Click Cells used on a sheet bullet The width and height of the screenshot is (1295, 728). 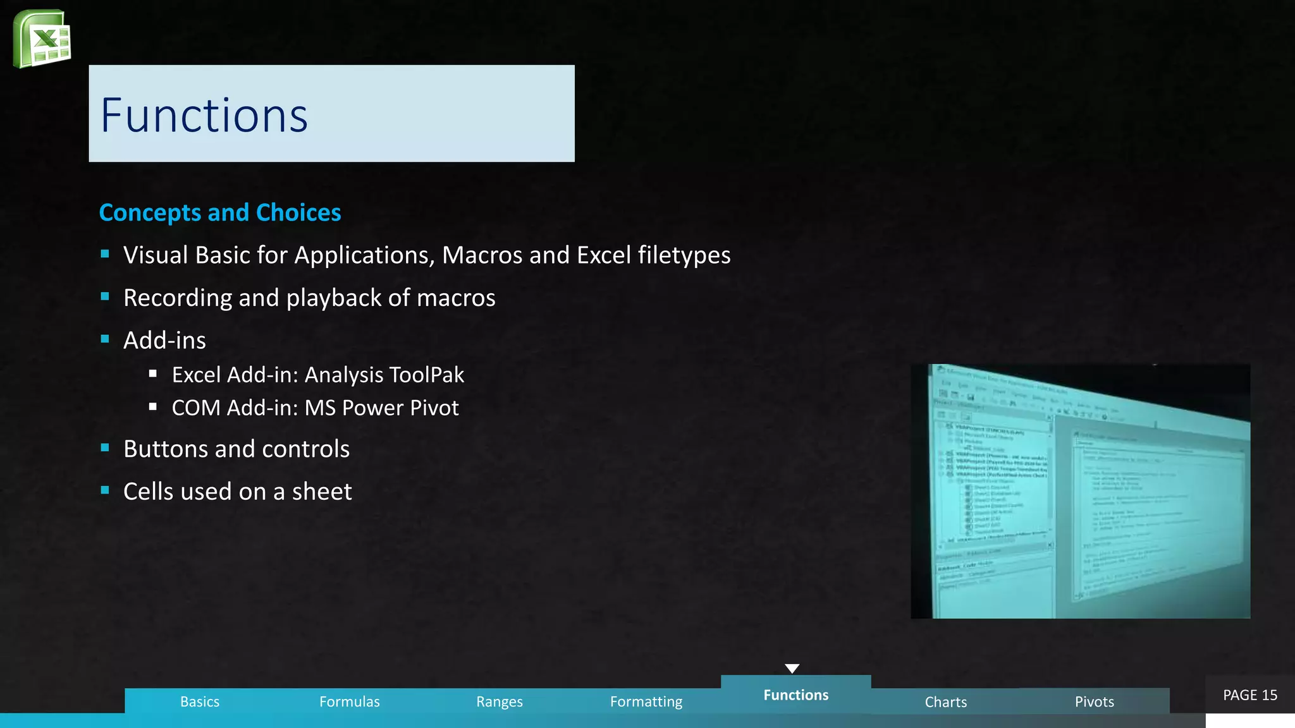[237, 492]
